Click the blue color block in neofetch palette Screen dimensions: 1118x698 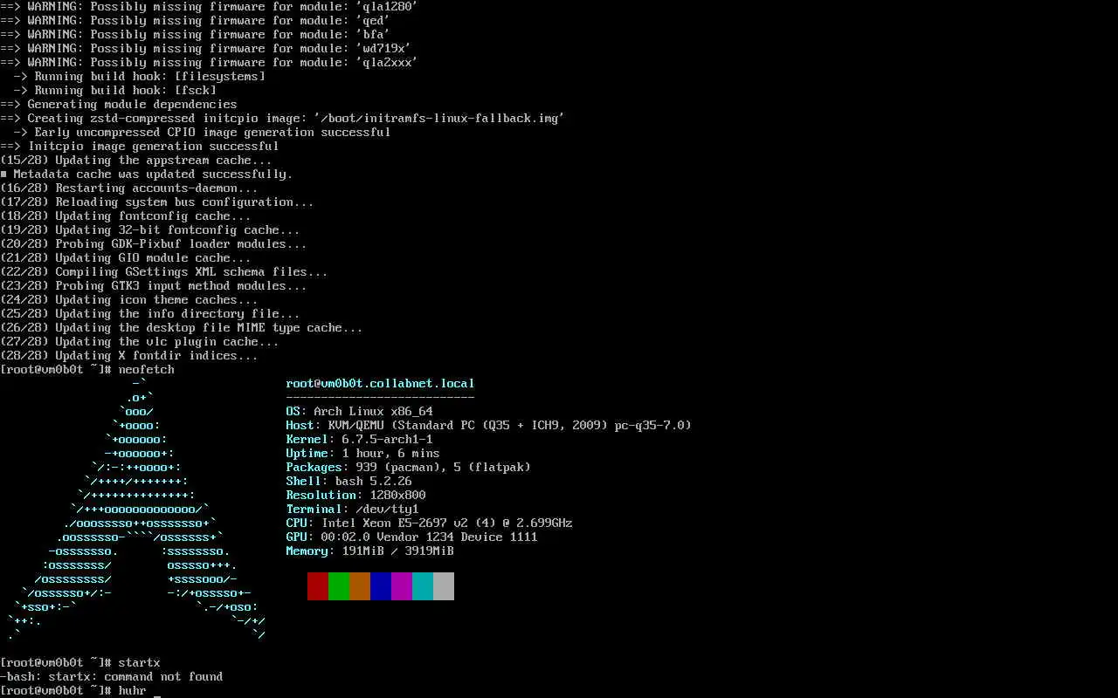click(381, 586)
